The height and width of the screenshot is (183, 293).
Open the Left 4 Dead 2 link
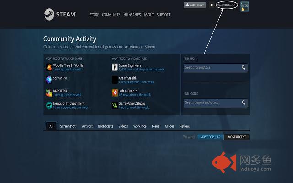click(x=128, y=91)
